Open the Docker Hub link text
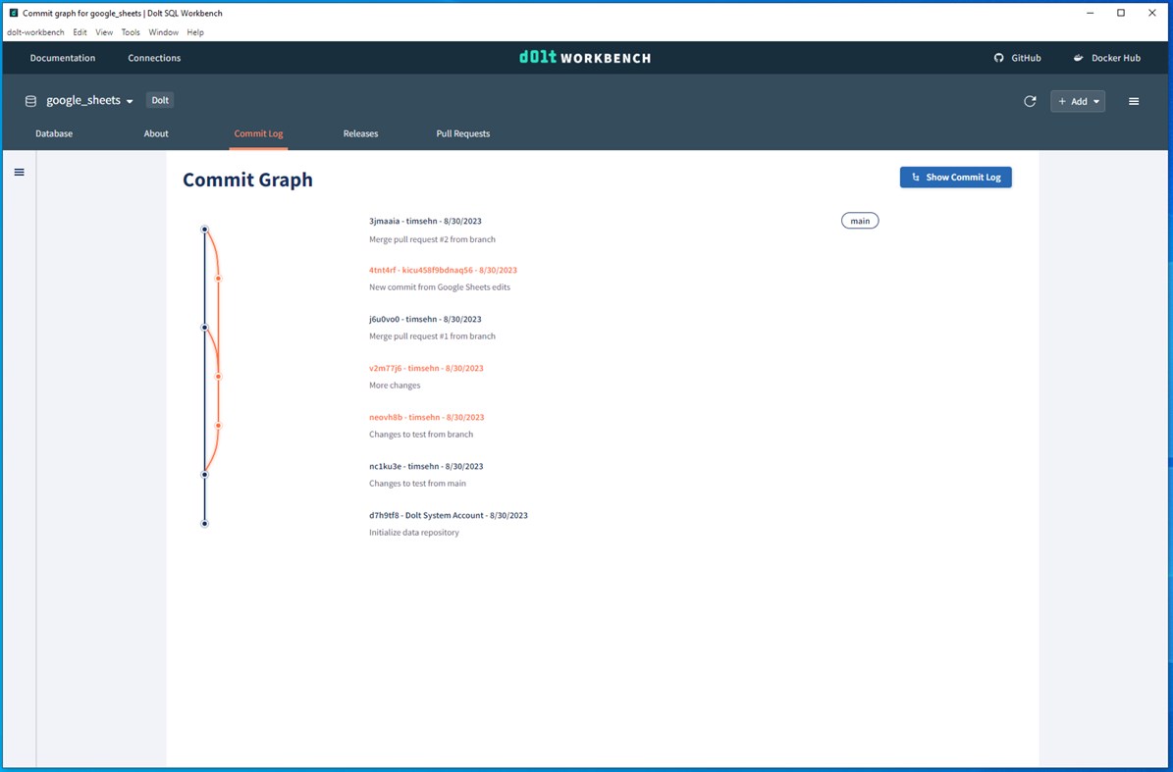1173x772 pixels. coord(1115,58)
